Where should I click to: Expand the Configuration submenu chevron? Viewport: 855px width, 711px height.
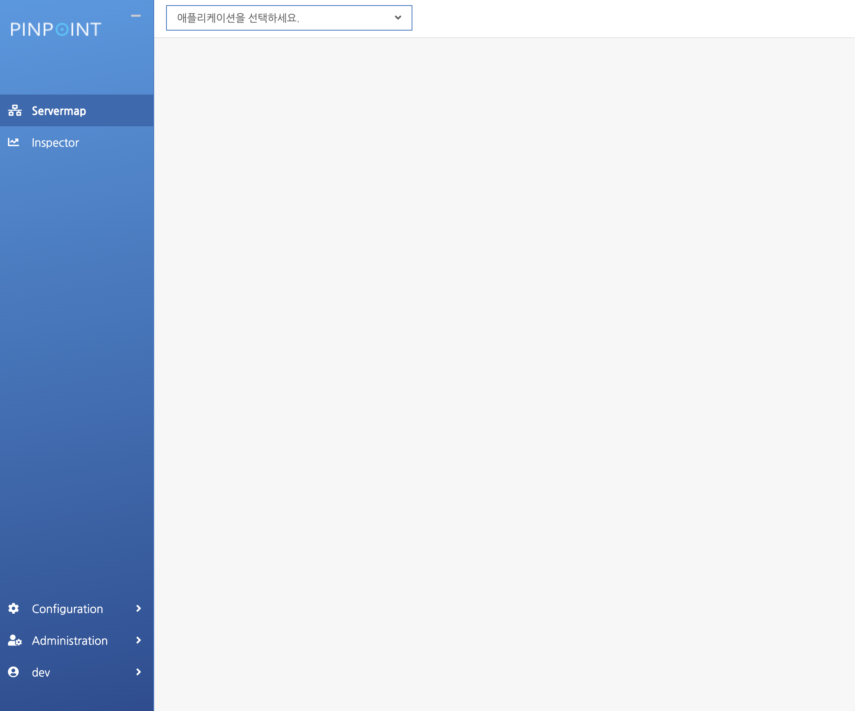[138, 609]
